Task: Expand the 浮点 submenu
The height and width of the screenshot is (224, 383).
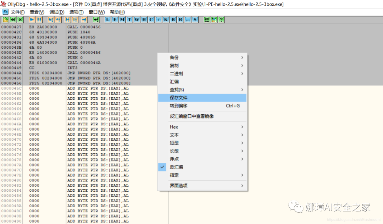Action: [x=202, y=159]
